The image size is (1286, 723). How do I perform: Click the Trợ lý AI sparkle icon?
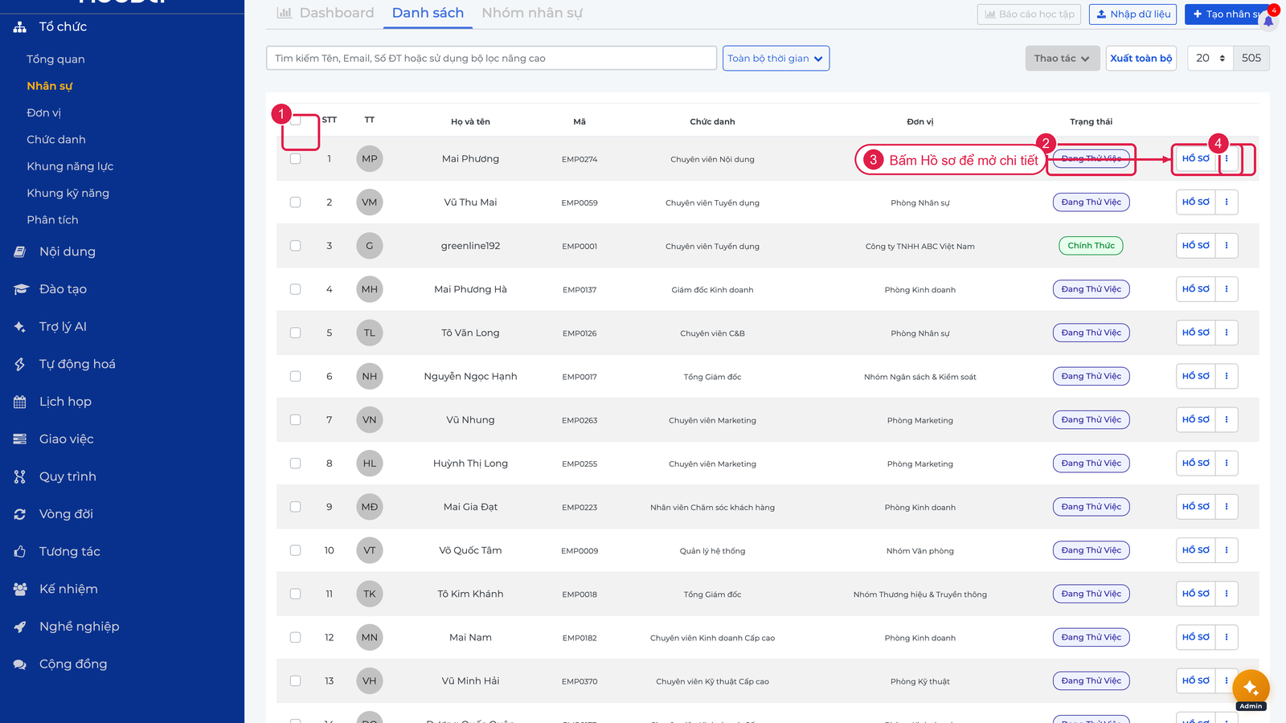coord(20,327)
